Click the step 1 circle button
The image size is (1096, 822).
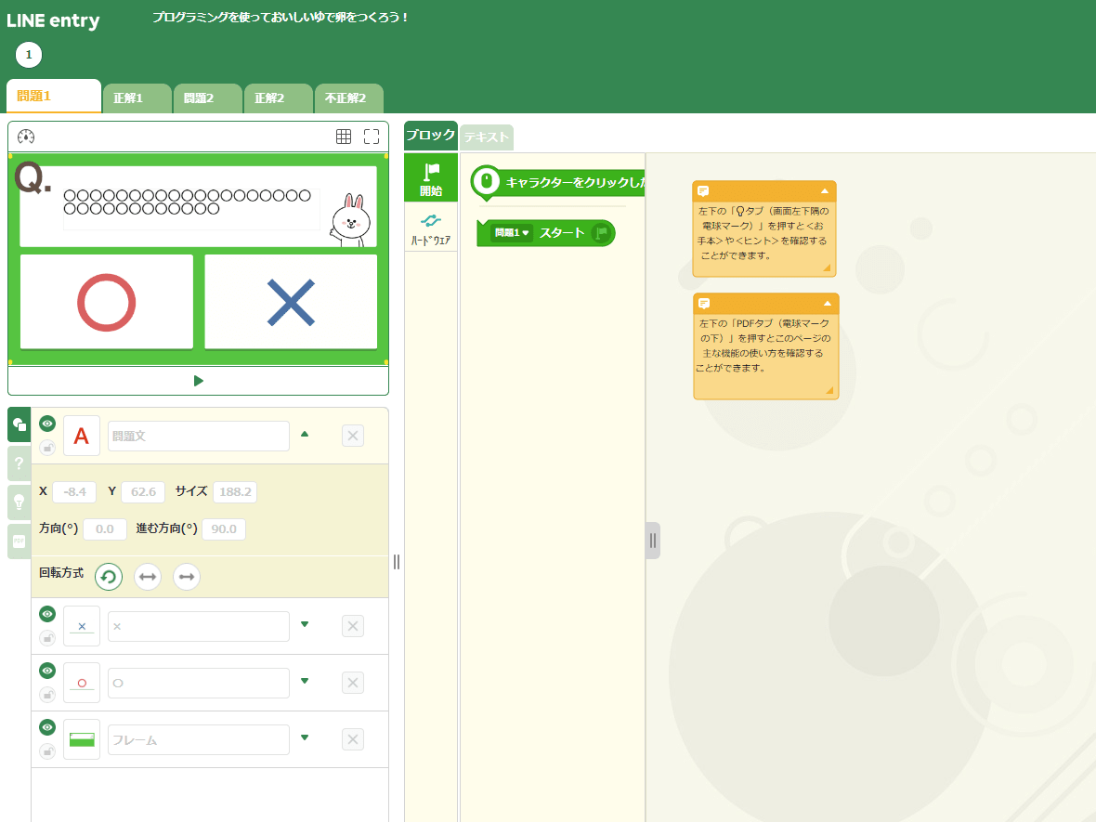click(x=29, y=55)
